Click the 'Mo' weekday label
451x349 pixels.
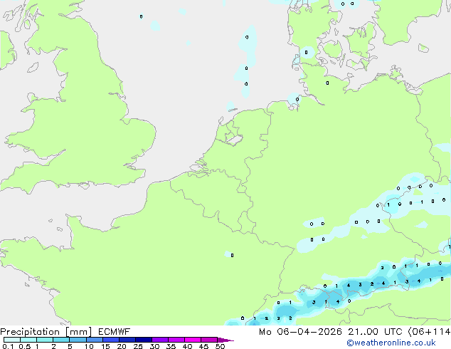click(265, 332)
